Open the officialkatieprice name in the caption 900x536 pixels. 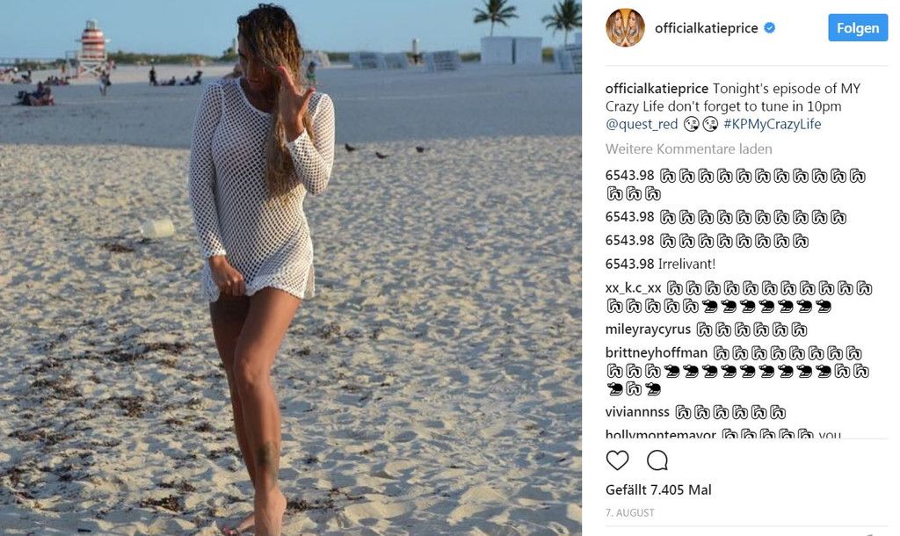click(x=657, y=89)
